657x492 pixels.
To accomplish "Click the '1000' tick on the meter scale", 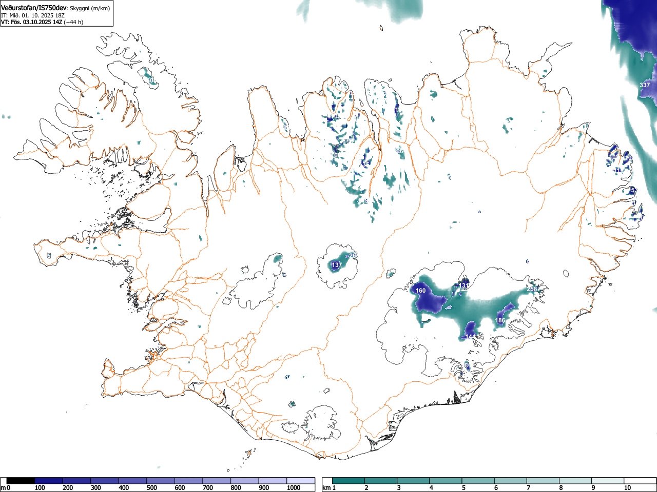I will pos(294,488).
